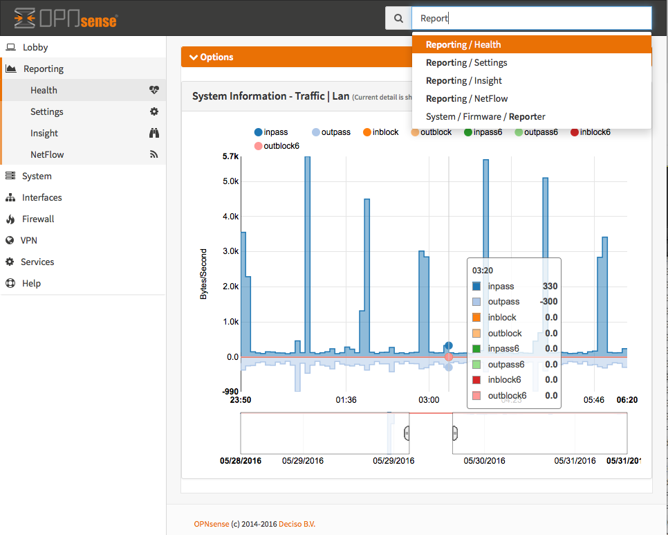Click the System server icon

pyautogui.click(x=10, y=176)
